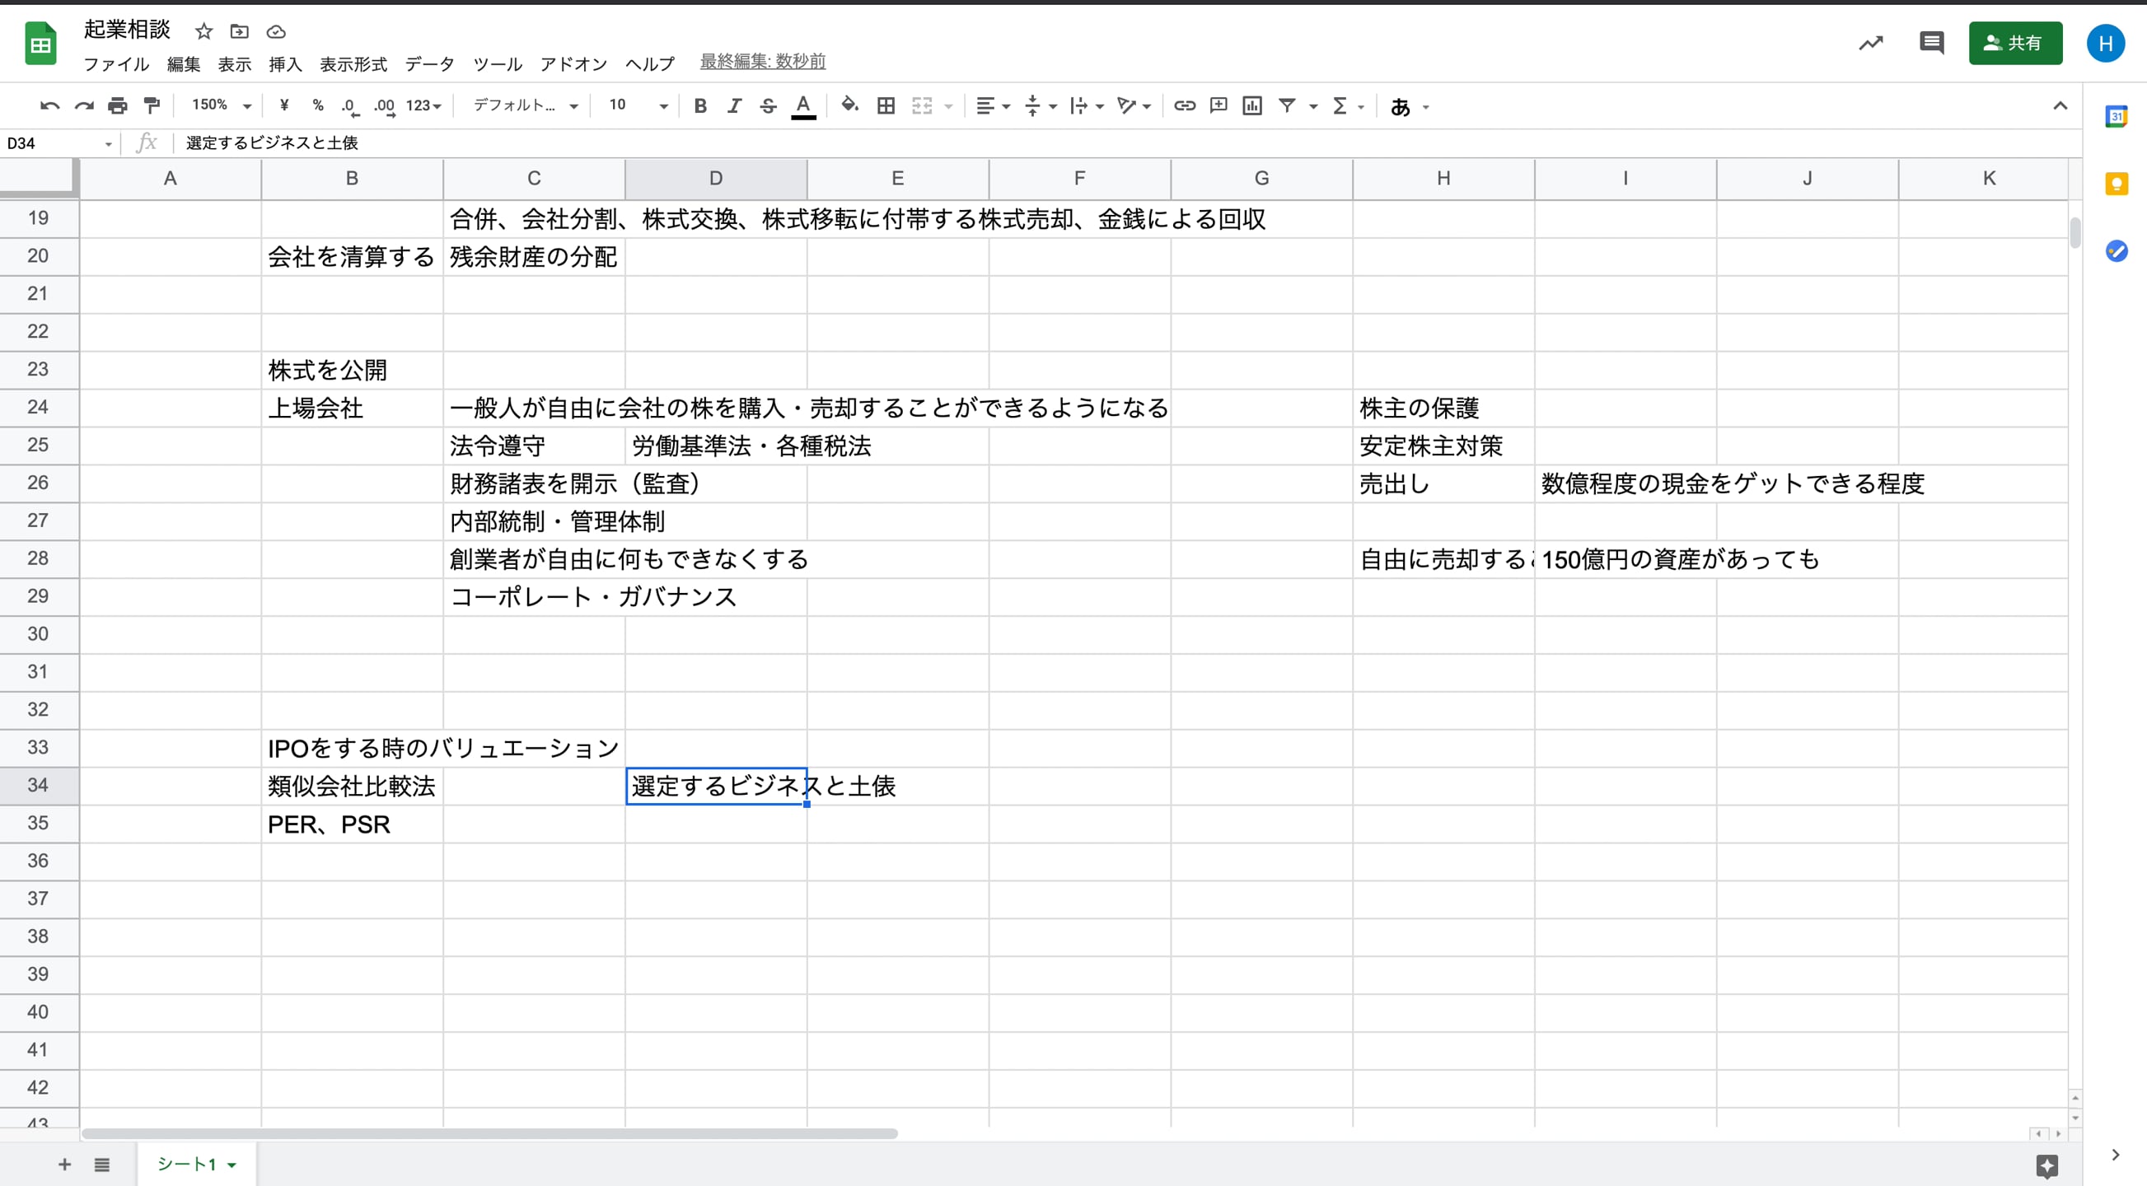Expand the font size dropdown showing 10
Screen dimensions: 2147x1186
[662, 106]
